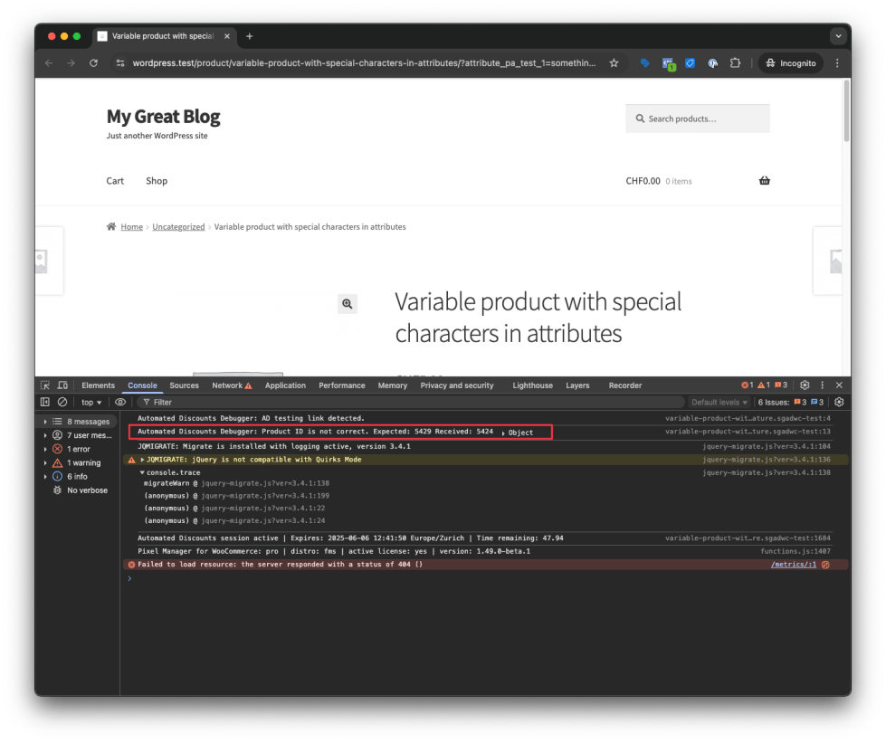This screenshot has width=886, height=742.
Task: Open DevTools settings gear in top bar
Action: (x=805, y=385)
